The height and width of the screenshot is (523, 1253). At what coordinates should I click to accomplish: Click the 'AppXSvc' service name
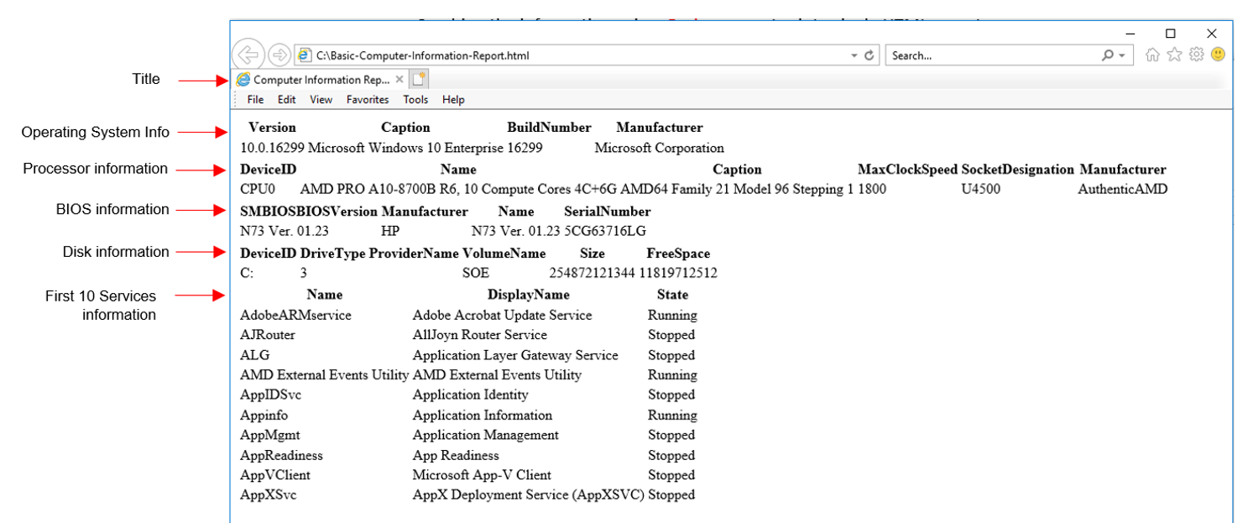pos(269,495)
